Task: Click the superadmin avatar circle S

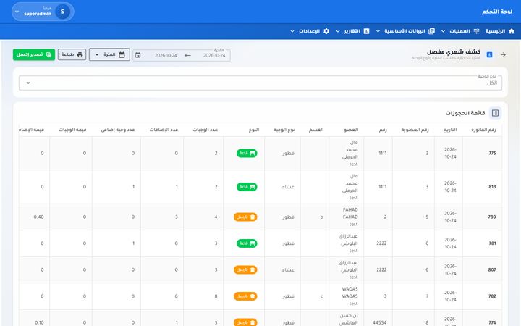Action: 62,12
